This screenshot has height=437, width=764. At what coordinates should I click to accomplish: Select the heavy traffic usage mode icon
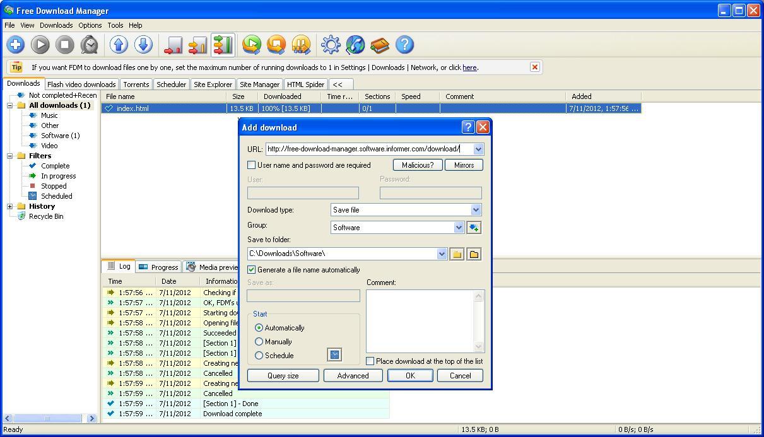pos(222,45)
